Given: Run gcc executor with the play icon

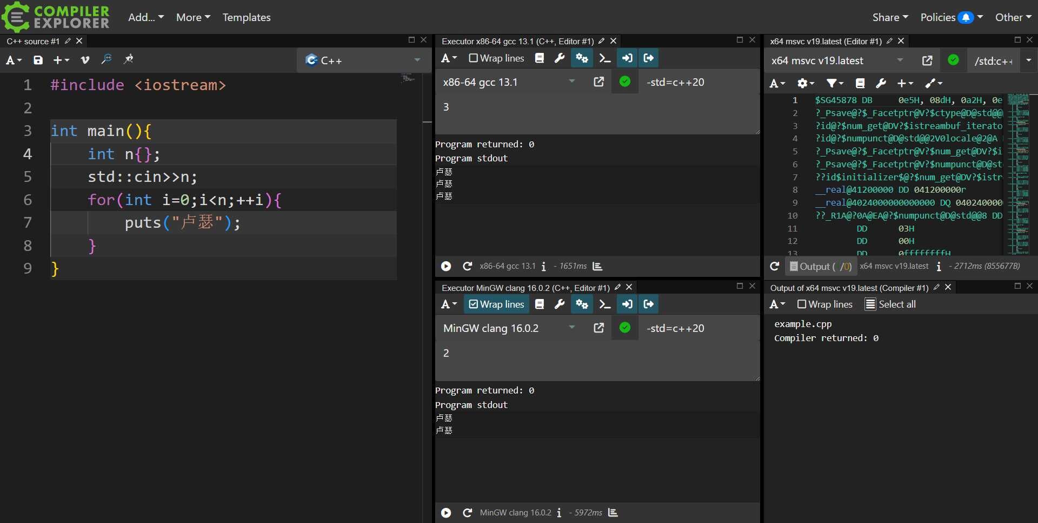Looking at the screenshot, I should [x=446, y=266].
